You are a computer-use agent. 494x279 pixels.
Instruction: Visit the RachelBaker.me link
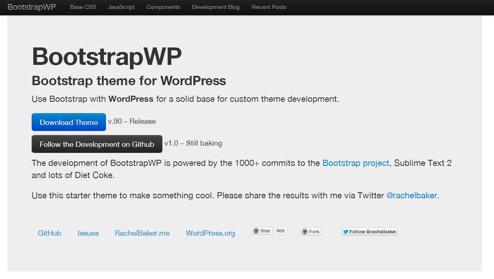pos(142,233)
